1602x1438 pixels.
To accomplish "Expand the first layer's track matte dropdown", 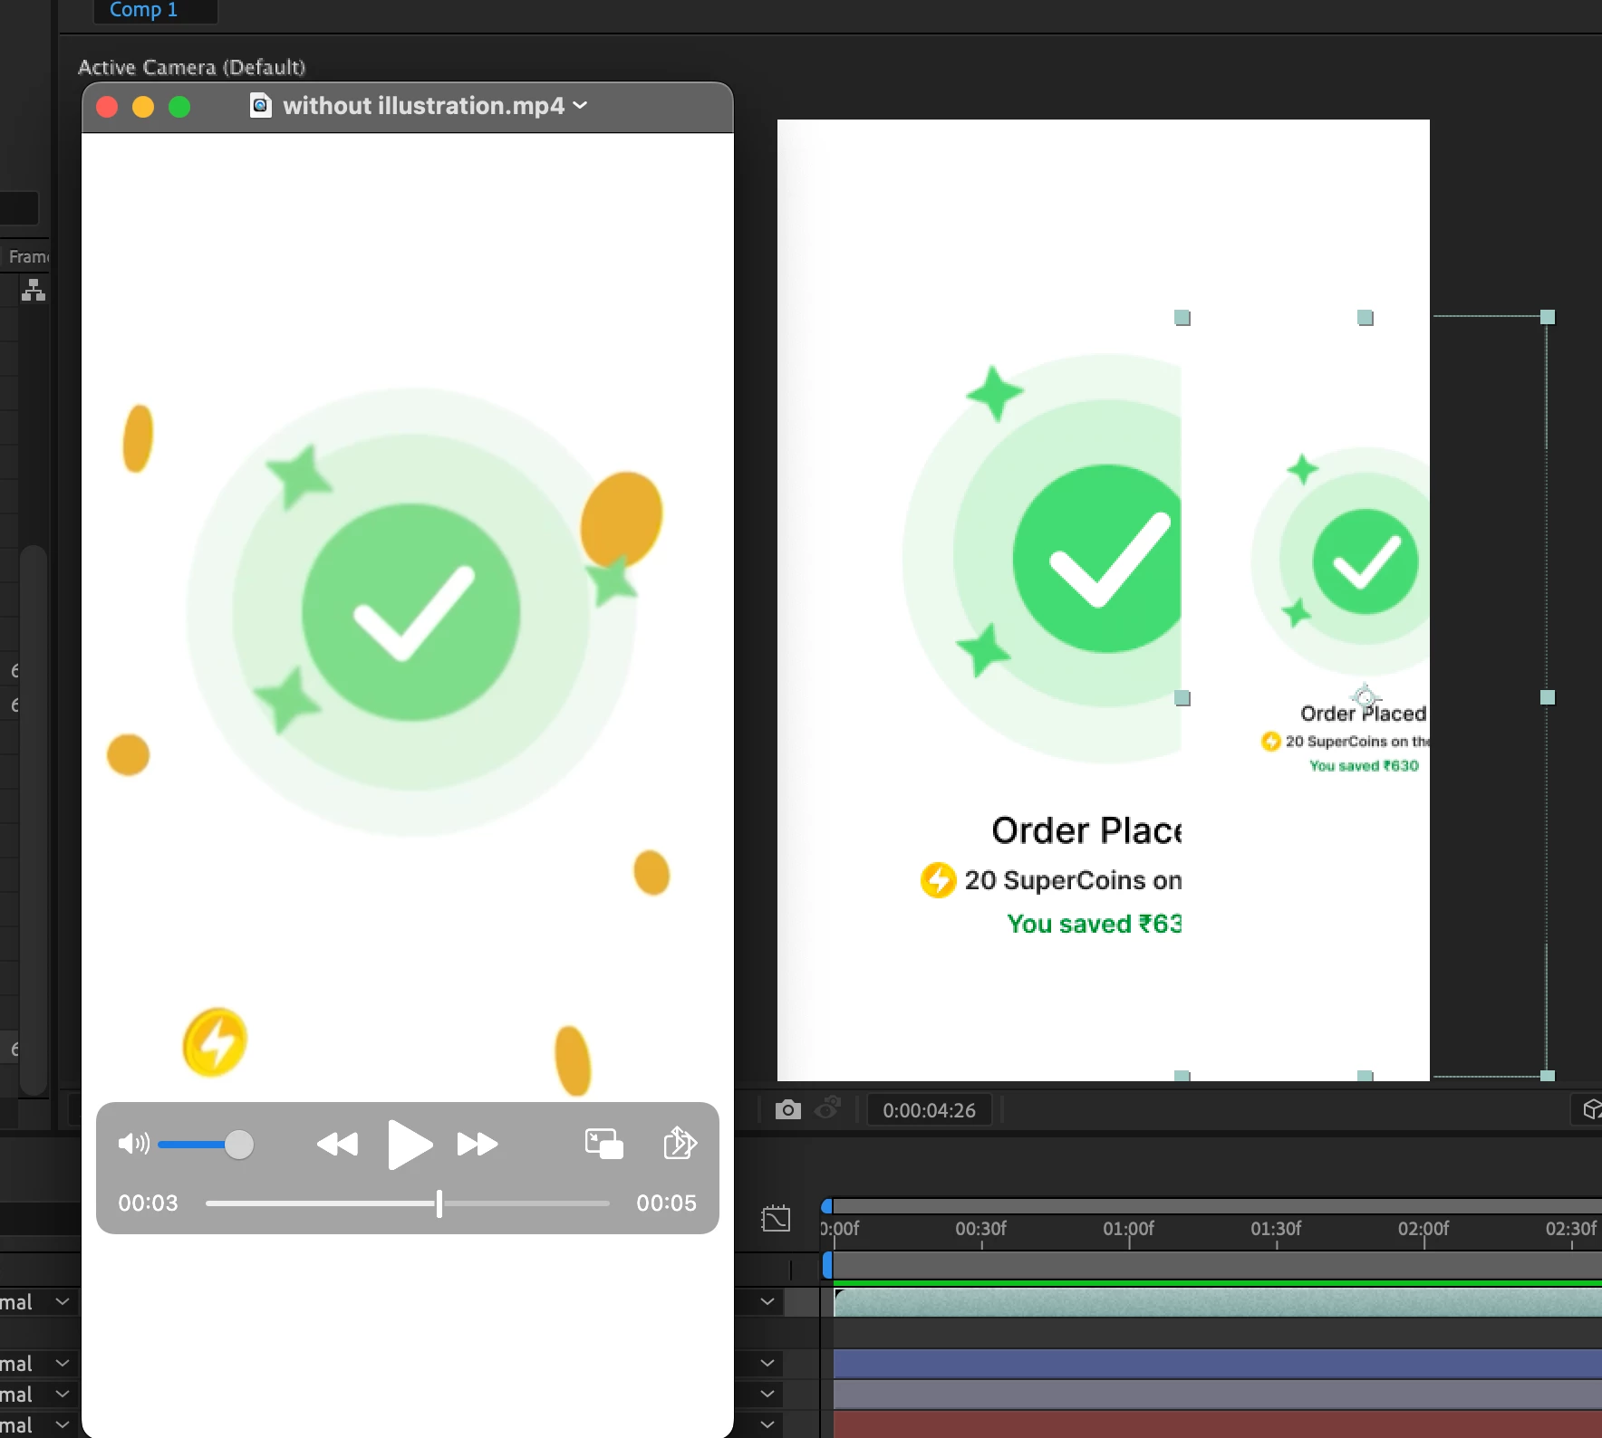I will pos(767,1302).
